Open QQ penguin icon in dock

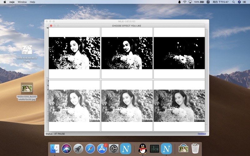pyautogui.click(x=142, y=149)
